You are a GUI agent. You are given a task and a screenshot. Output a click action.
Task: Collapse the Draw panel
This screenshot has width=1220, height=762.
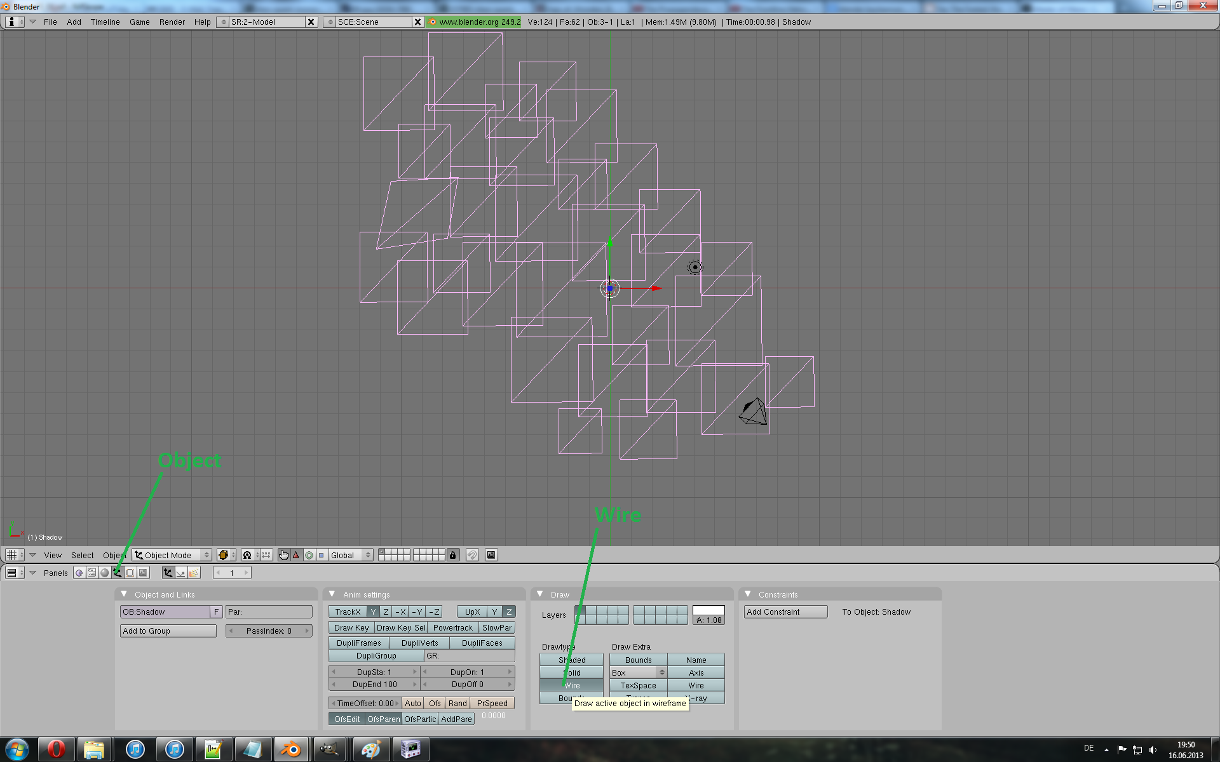tap(539, 594)
